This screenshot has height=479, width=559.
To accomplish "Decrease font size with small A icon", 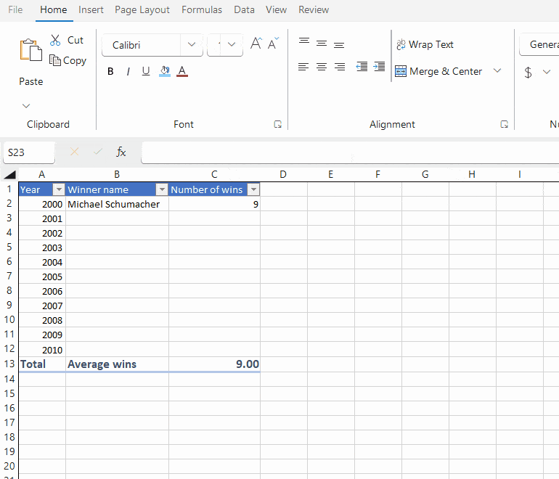I will coord(273,44).
